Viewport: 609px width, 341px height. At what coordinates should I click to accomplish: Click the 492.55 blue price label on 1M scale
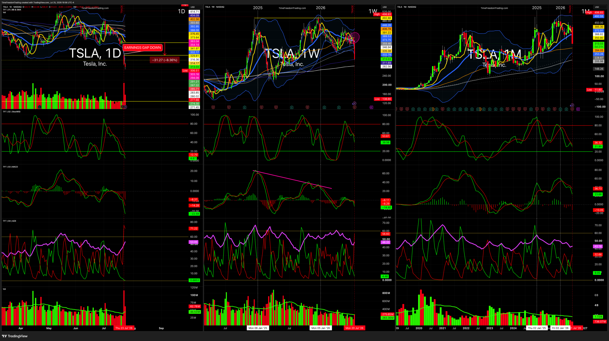pos(599,17)
